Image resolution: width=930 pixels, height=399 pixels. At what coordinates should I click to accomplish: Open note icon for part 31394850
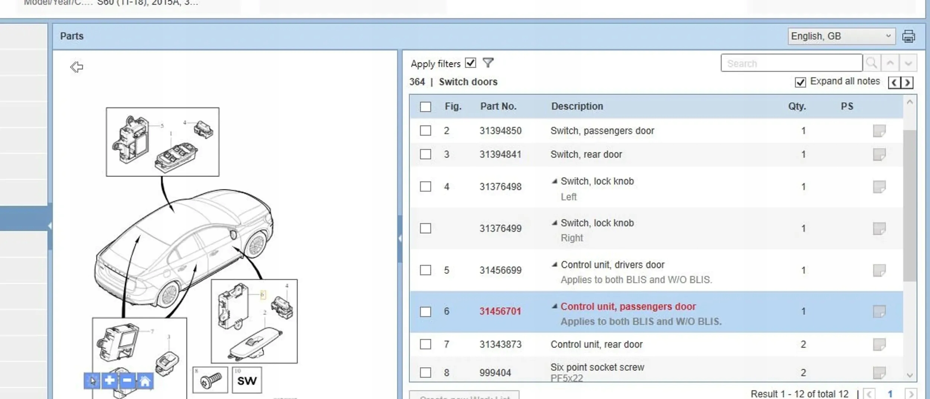(x=879, y=131)
